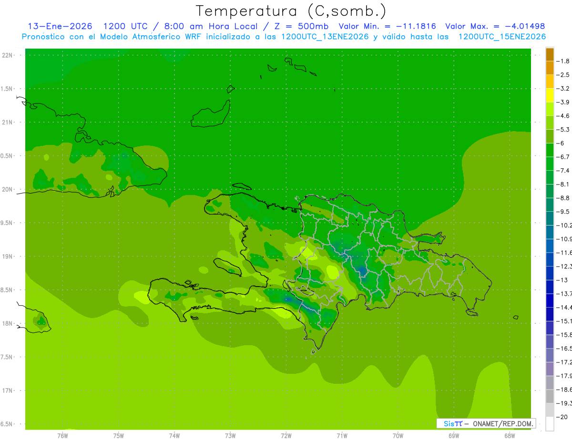
Task: Click the 70W longitude axis label
Action: 398,435
